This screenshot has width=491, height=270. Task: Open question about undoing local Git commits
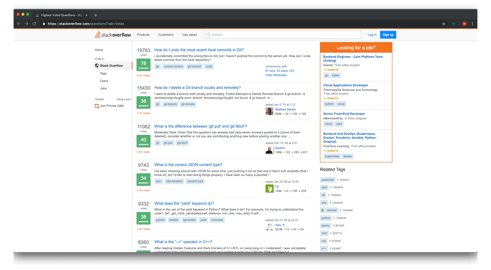199,50
